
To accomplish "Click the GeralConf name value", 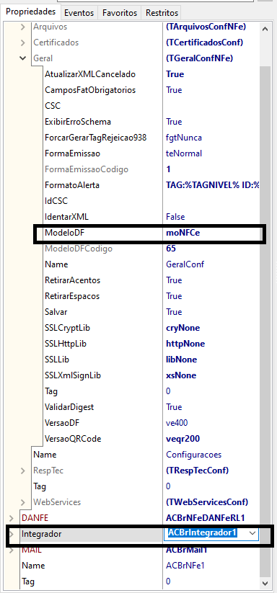I will (185, 264).
